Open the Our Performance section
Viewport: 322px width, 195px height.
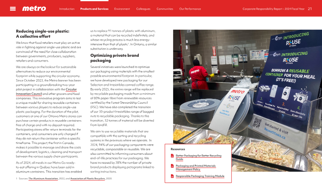point(190,9)
